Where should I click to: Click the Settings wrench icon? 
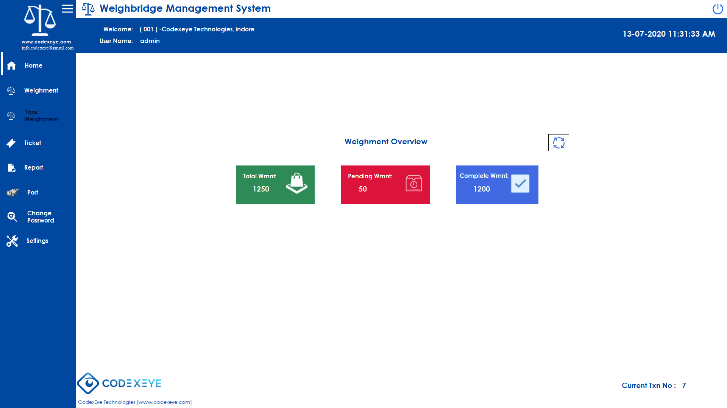click(12, 241)
